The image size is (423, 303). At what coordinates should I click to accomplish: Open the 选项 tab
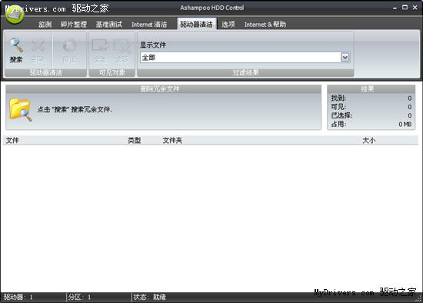click(228, 25)
